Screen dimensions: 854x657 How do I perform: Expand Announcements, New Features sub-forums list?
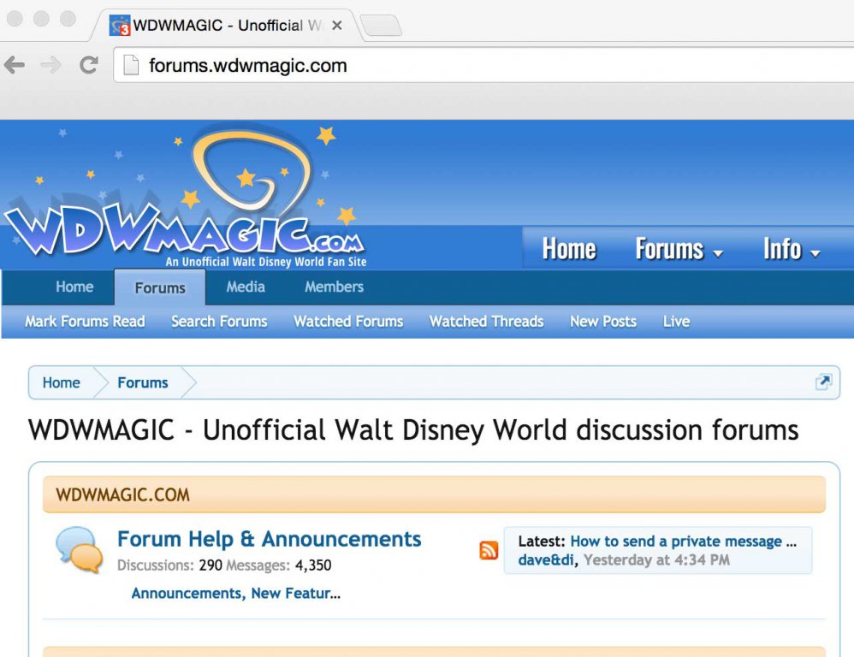point(235,593)
